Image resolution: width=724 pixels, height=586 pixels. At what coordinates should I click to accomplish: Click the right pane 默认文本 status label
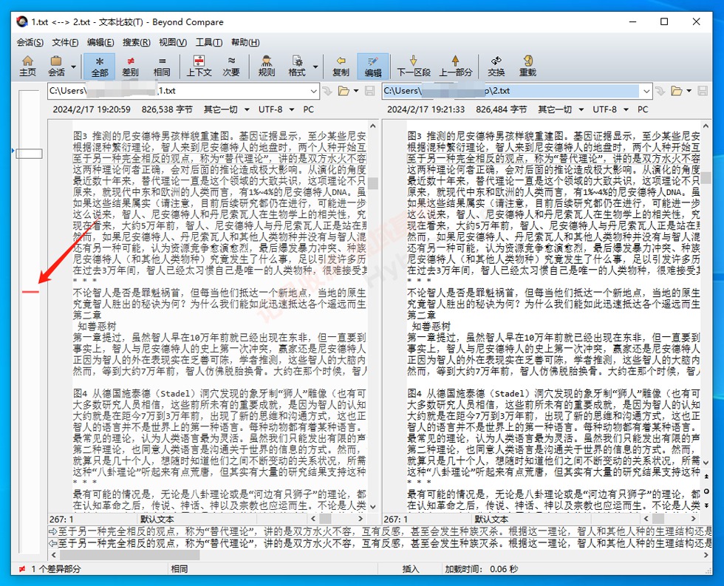click(491, 519)
